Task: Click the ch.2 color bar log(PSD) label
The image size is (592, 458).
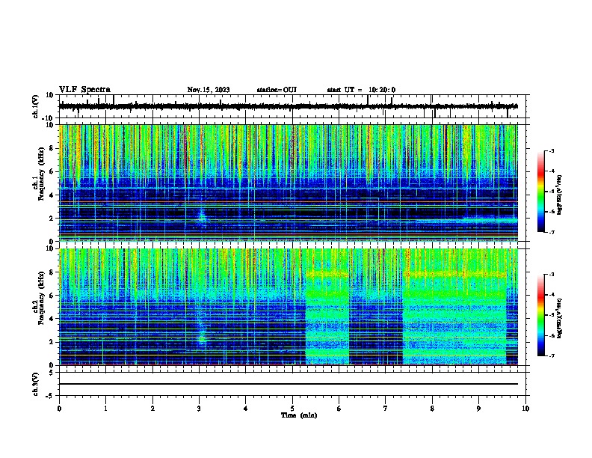Action: (560, 318)
